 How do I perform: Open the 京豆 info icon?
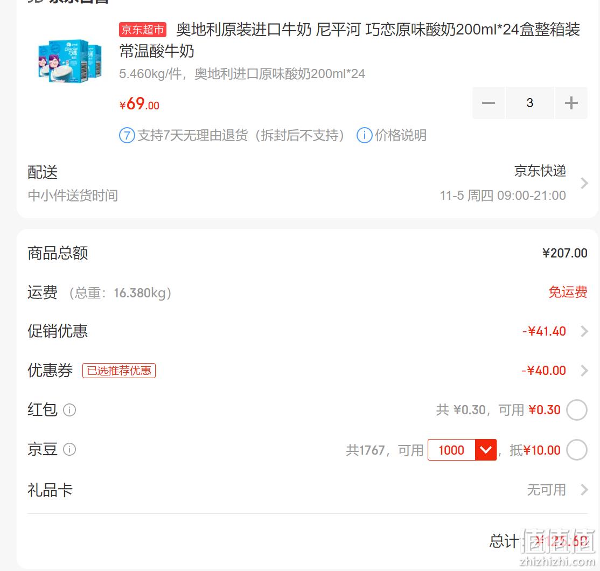[x=69, y=449]
